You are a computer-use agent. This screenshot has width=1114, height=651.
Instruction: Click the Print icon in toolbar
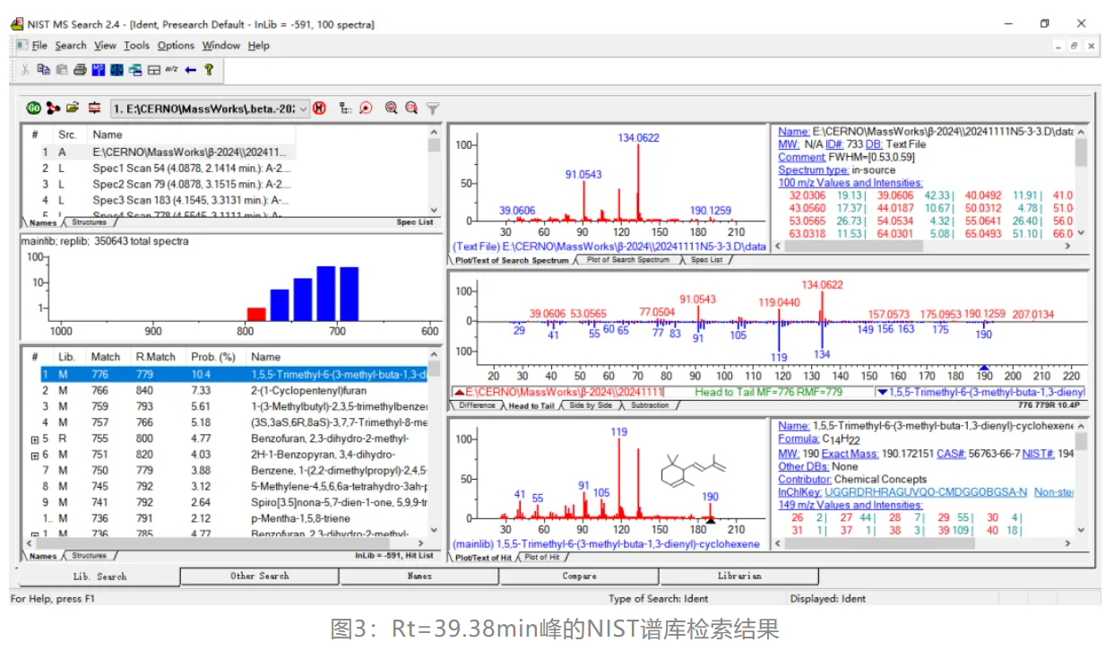pos(80,70)
